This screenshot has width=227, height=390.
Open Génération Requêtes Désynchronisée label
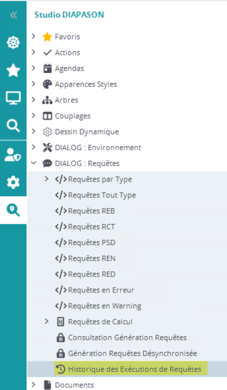click(x=133, y=354)
